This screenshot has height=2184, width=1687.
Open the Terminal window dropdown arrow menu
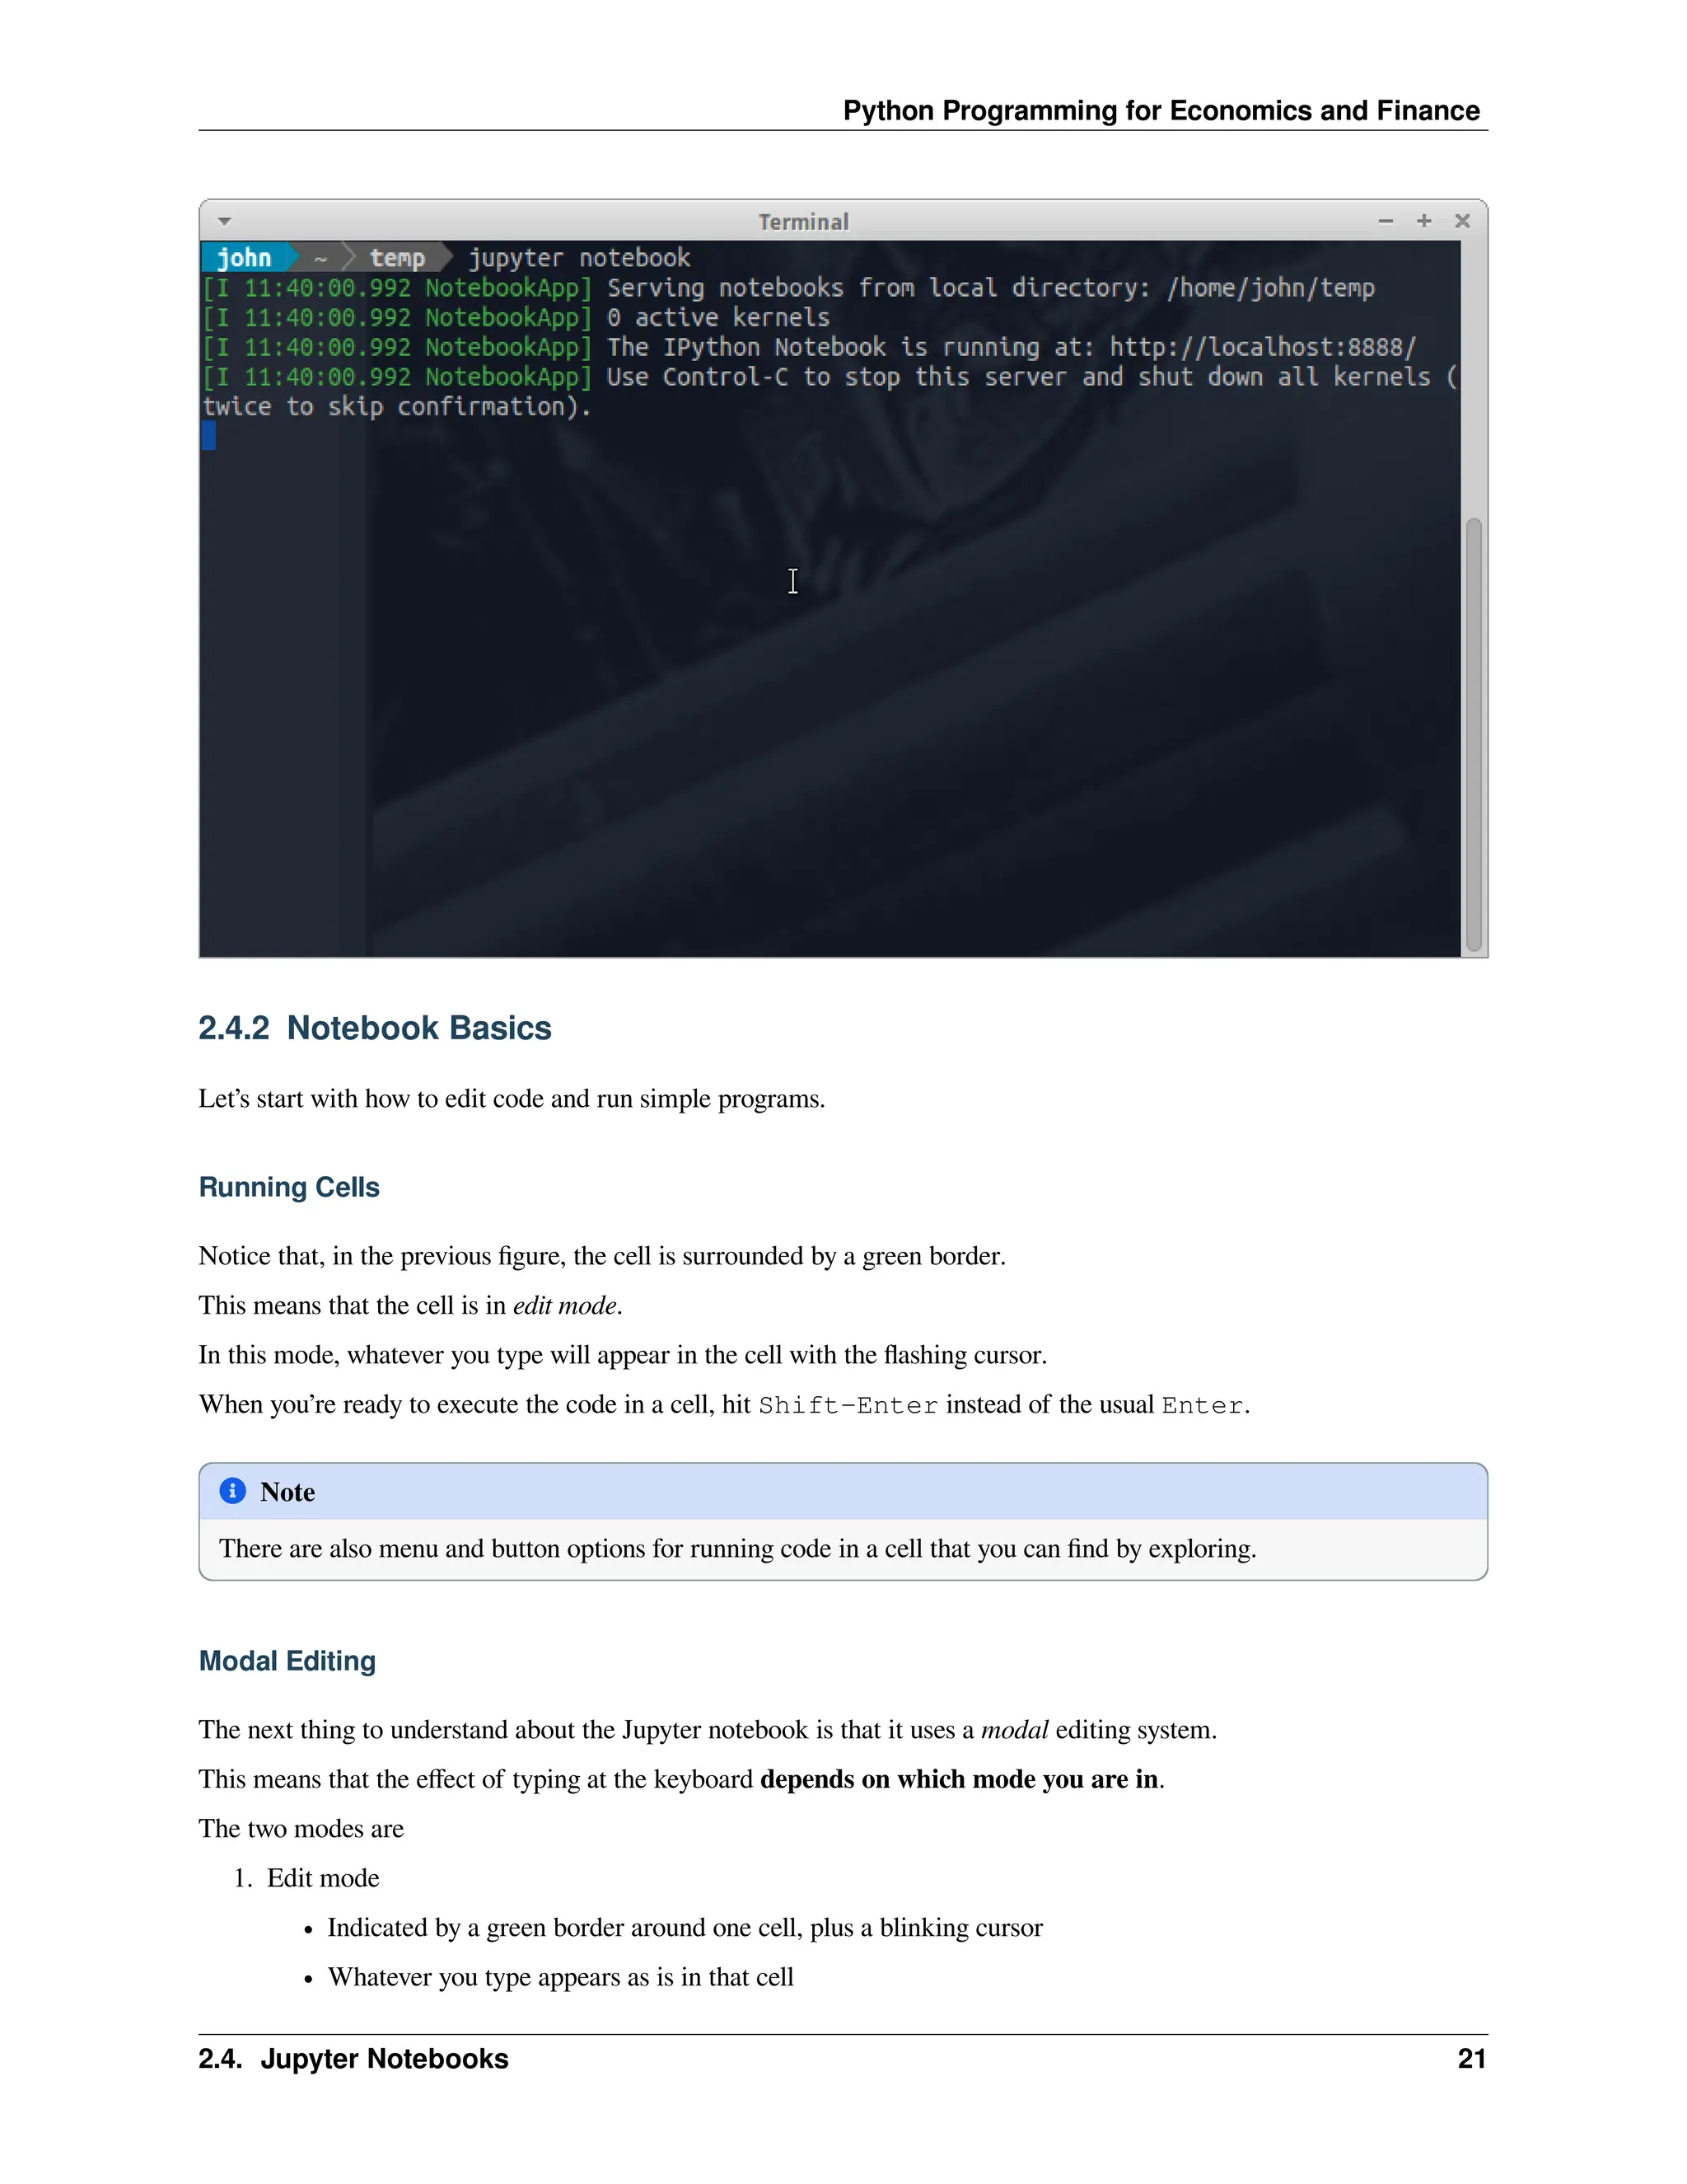point(225,221)
